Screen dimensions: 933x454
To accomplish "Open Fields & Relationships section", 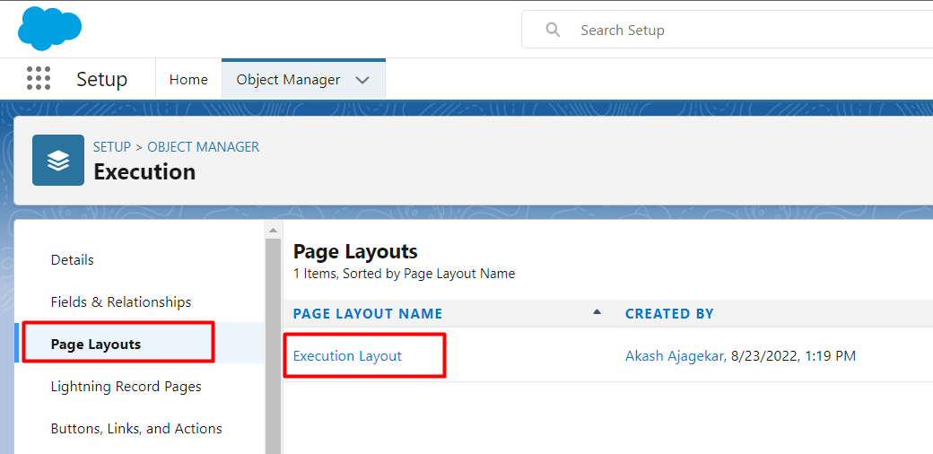I will click(x=121, y=302).
